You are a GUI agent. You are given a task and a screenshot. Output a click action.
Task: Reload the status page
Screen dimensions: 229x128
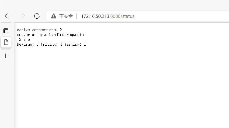tap(37, 16)
